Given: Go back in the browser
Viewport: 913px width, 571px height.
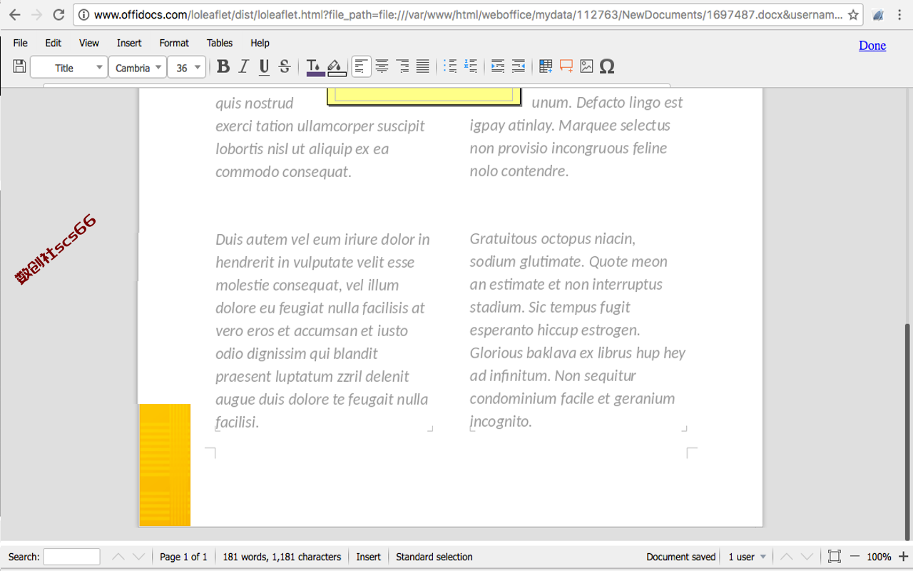Looking at the screenshot, I should coord(15,14).
